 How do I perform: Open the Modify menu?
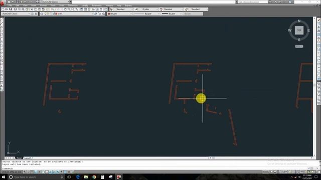(x=85, y=5)
